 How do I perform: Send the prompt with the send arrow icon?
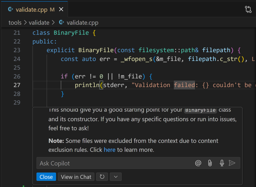232,163
